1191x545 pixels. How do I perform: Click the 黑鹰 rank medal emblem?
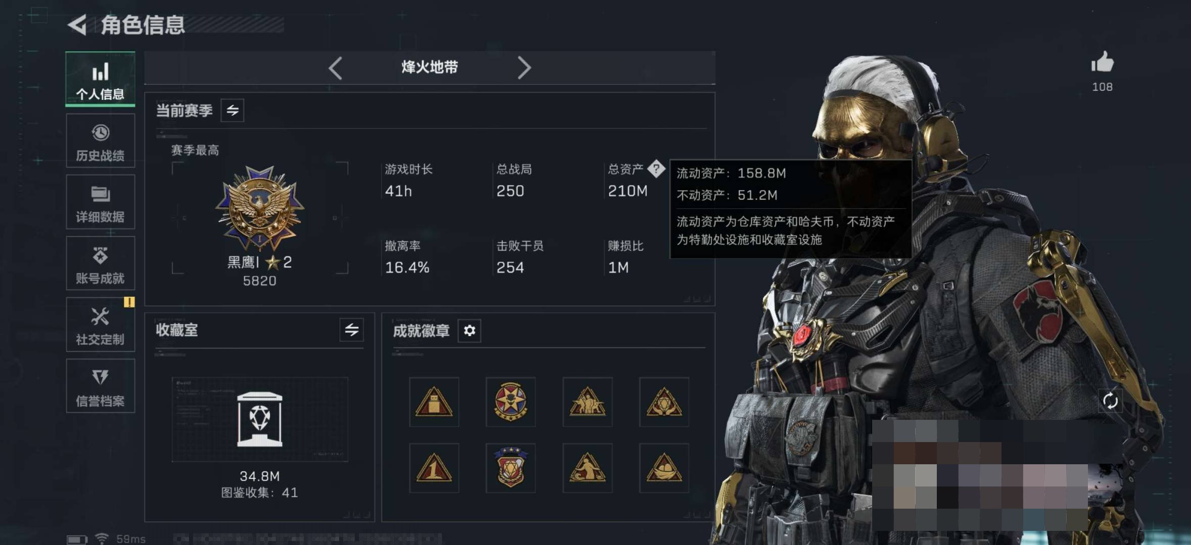click(x=260, y=208)
